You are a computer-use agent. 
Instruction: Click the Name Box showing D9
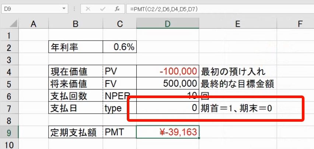35,9
